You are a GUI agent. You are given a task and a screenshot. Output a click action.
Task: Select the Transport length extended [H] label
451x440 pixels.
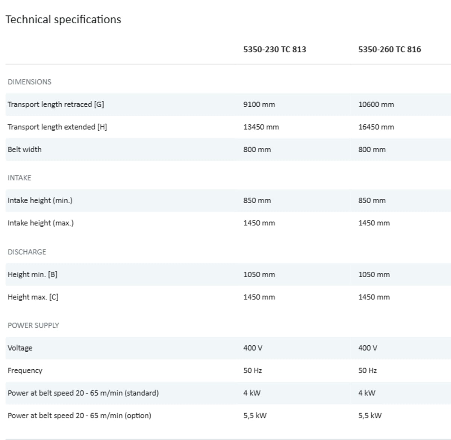click(57, 127)
